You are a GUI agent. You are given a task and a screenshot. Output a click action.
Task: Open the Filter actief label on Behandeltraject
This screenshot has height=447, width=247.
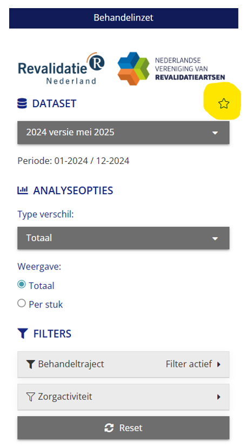[189, 364]
